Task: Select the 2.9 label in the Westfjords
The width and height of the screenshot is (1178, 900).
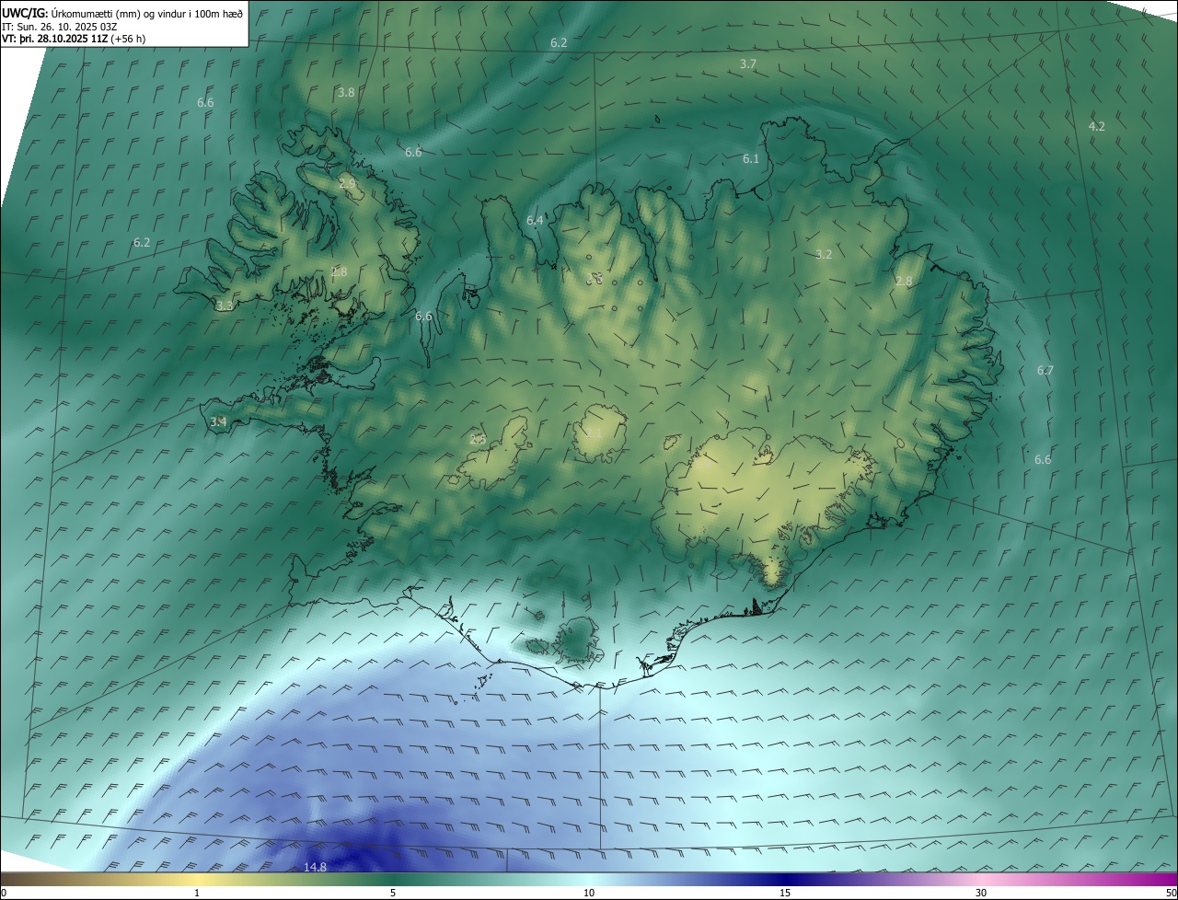Action: tap(347, 184)
